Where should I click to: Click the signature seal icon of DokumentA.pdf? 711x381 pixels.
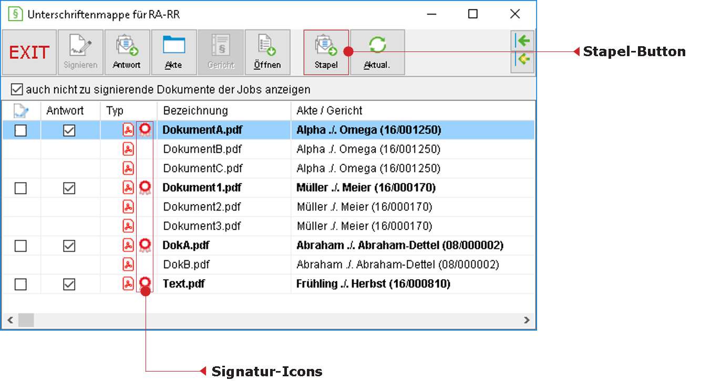point(145,130)
